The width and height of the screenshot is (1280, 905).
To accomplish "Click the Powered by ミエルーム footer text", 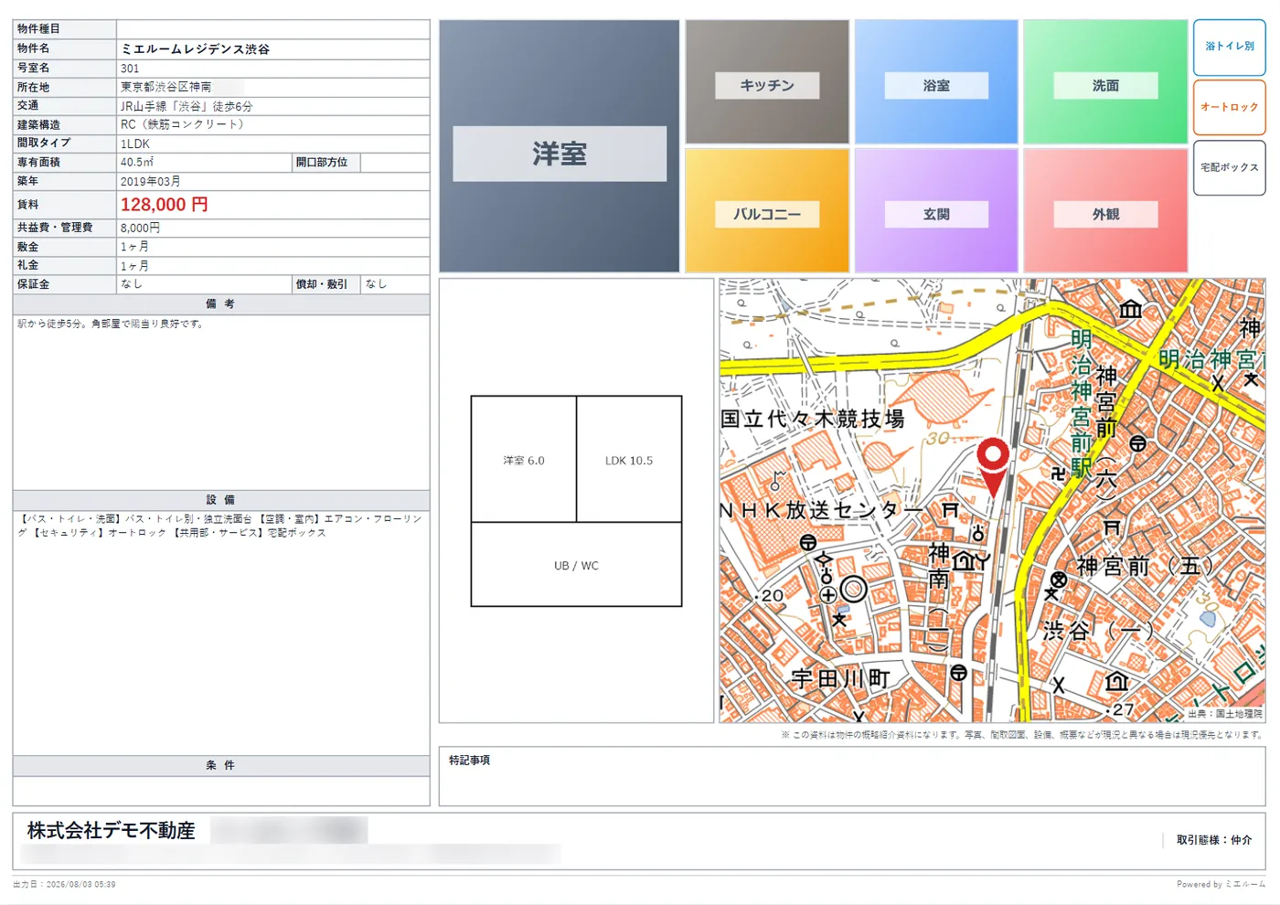I will tap(1221, 885).
